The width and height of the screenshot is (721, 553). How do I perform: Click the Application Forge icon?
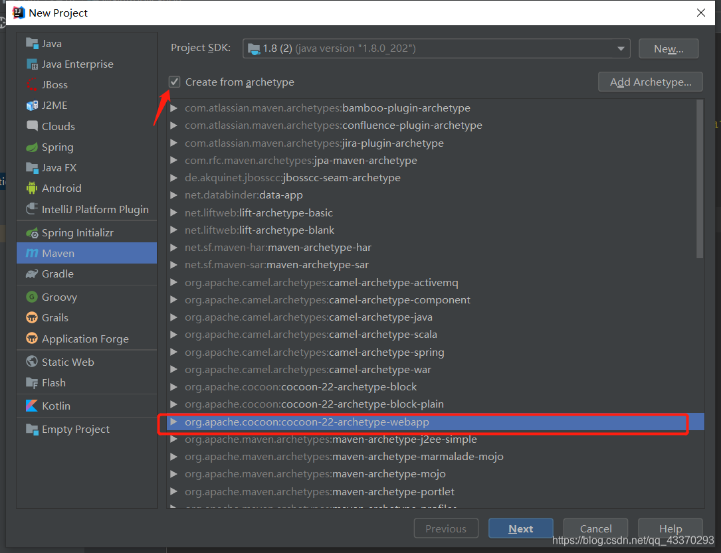pos(32,339)
